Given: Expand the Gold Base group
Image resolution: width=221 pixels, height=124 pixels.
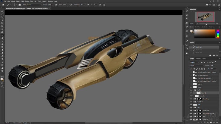Looking at the screenshot, I should pyautogui.click(x=194, y=102).
